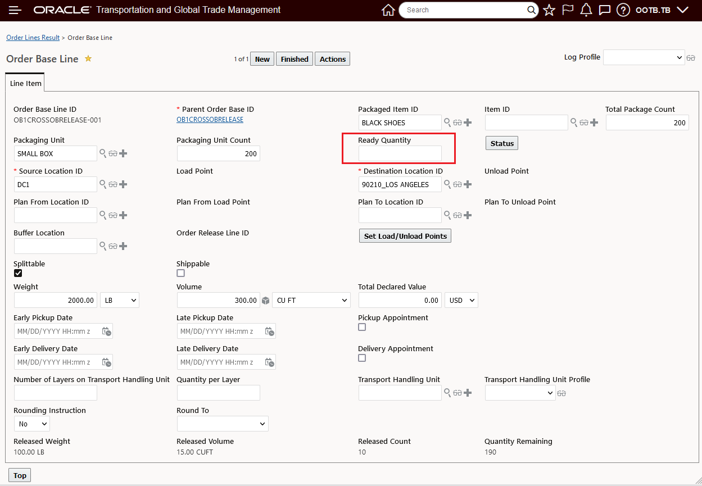Click the Packaging Unit Count field
Image resolution: width=702 pixels, height=486 pixels.
[x=219, y=153]
